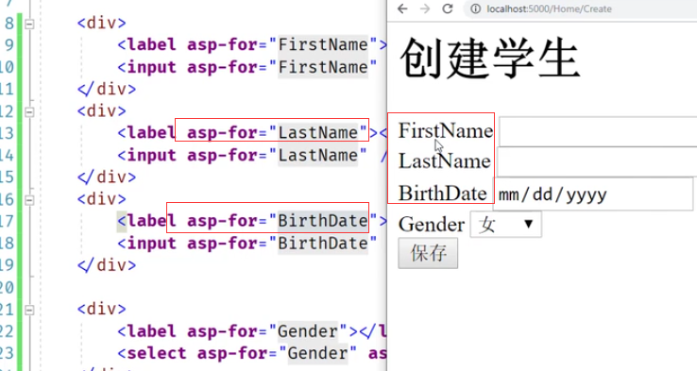Click line number 20 in the gutter
Viewport: 697px width, 371px height.
tap(7, 288)
